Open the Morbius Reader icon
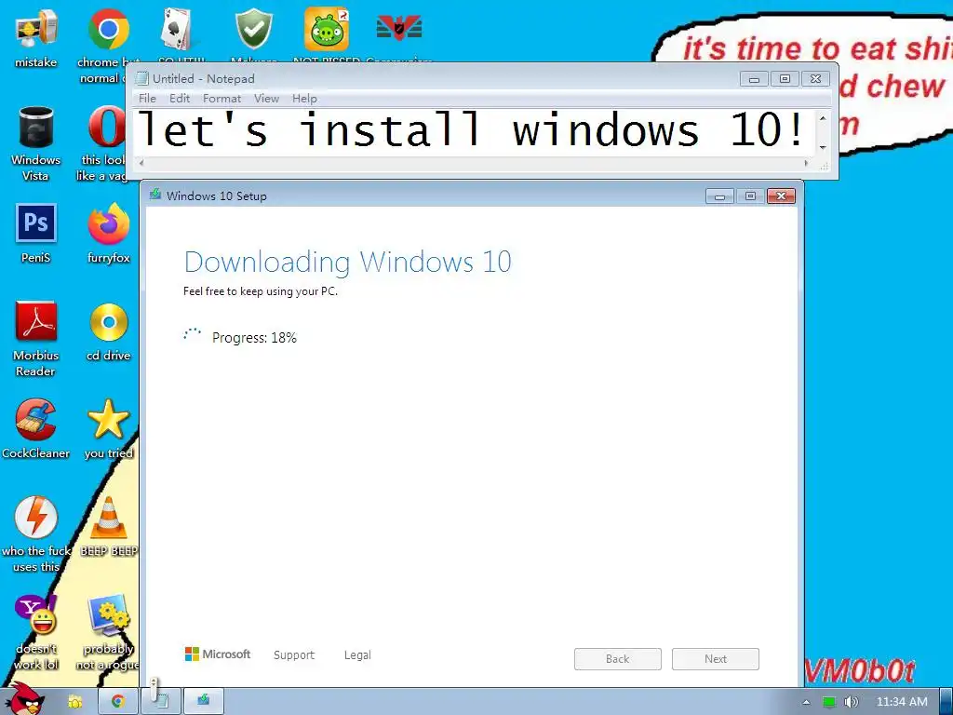The image size is (953, 715). tap(36, 321)
